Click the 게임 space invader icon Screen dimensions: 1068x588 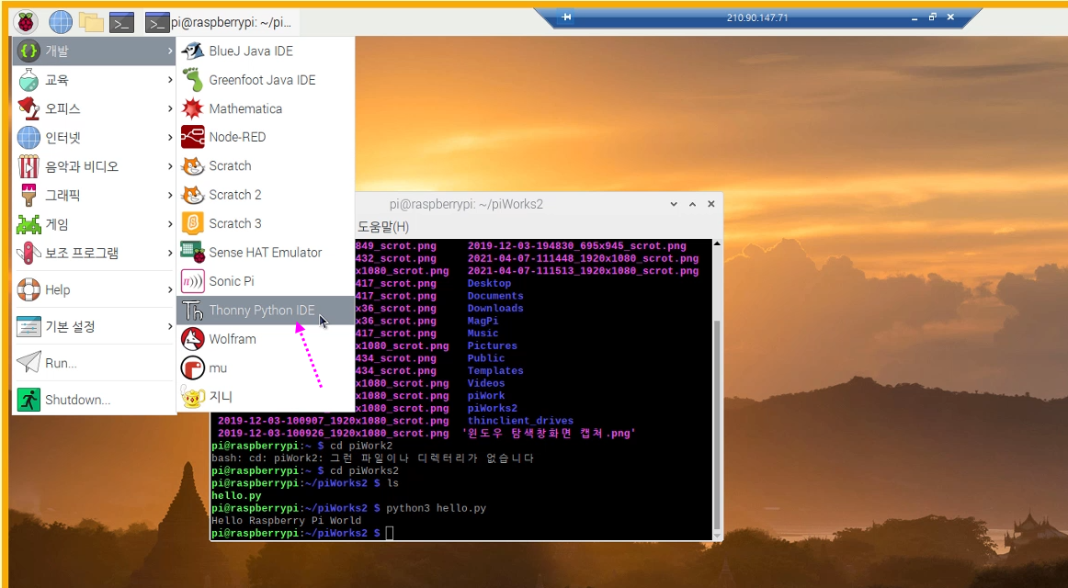[x=28, y=224]
